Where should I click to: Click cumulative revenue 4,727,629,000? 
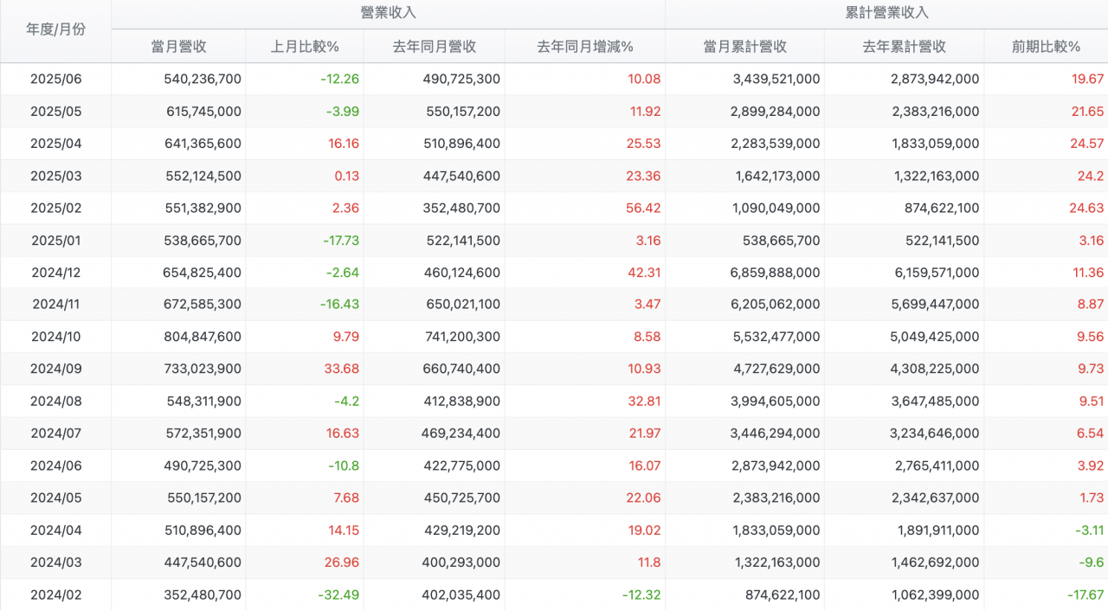[776, 369]
